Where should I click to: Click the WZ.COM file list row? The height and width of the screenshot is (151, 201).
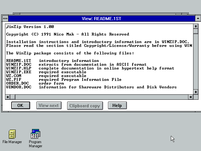[x=46, y=76]
